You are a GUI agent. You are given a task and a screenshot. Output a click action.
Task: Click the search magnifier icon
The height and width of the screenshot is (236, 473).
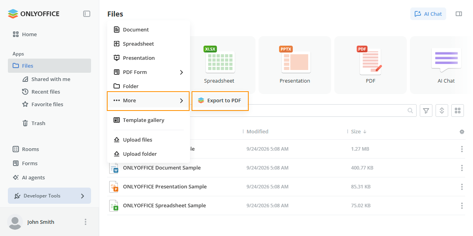pos(411,111)
